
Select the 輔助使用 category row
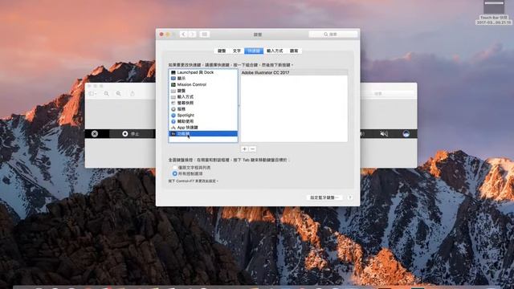[203, 121]
